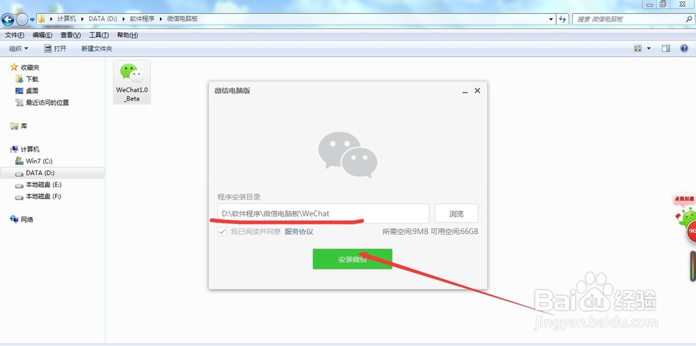The height and width of the screenshot is (346, 696).
Task: Select 最近访问的位置 in navigation pane
Action: point(42,102)
